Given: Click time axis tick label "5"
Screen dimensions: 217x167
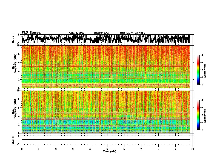Looking at the screenshot, I should tap(107, 149).
